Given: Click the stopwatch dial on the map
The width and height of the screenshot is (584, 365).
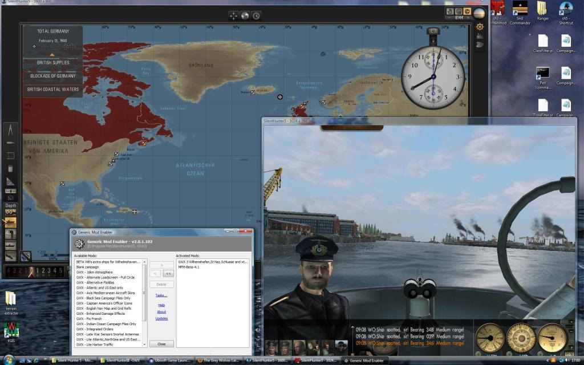Looking at the screenshot, I should [x=433, y=76].
